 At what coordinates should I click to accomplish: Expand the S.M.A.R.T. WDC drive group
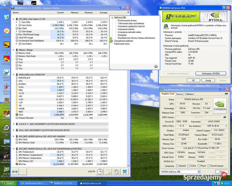[x=13, y=124]
